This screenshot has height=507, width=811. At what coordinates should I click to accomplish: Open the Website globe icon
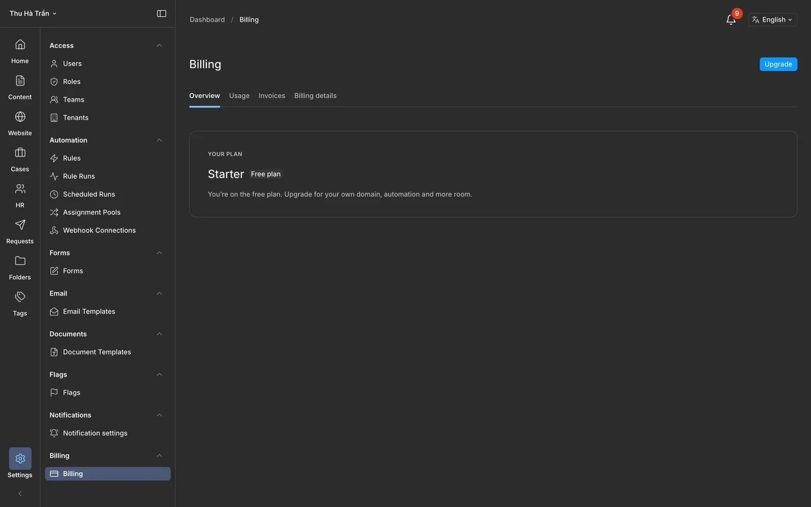coord(20,117)
